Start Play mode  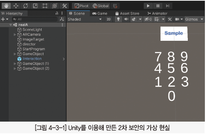click(x=148, y=6)
